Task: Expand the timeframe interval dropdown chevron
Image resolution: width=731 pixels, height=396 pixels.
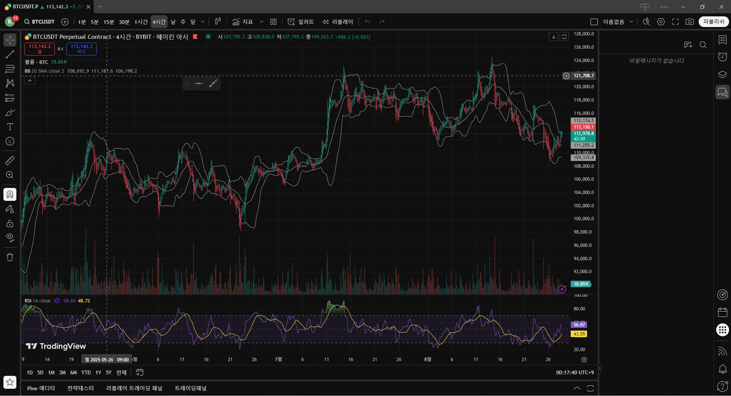Action: pyautogui.click(x=203, y=22)
